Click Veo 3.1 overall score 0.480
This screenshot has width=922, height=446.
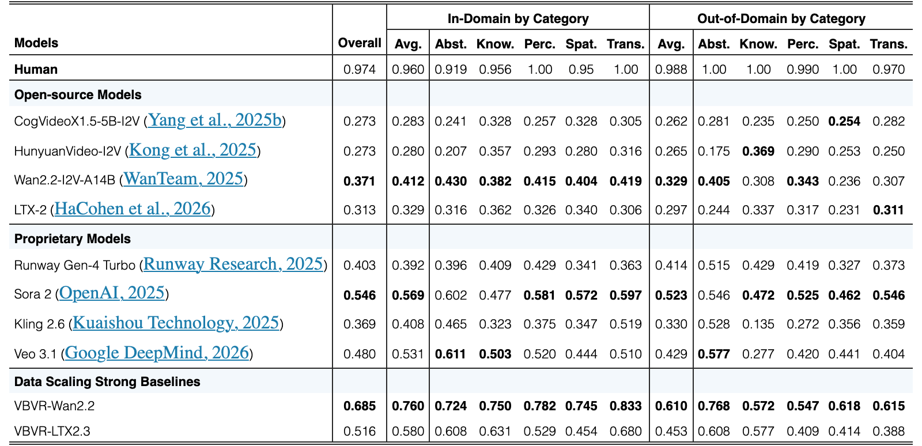[x=360, y=354]
